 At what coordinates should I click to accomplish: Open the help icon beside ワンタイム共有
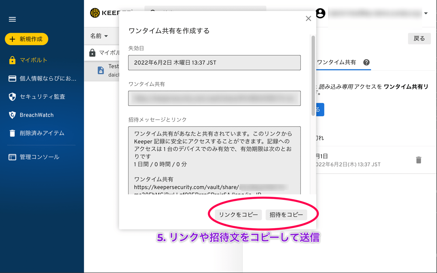366,63
